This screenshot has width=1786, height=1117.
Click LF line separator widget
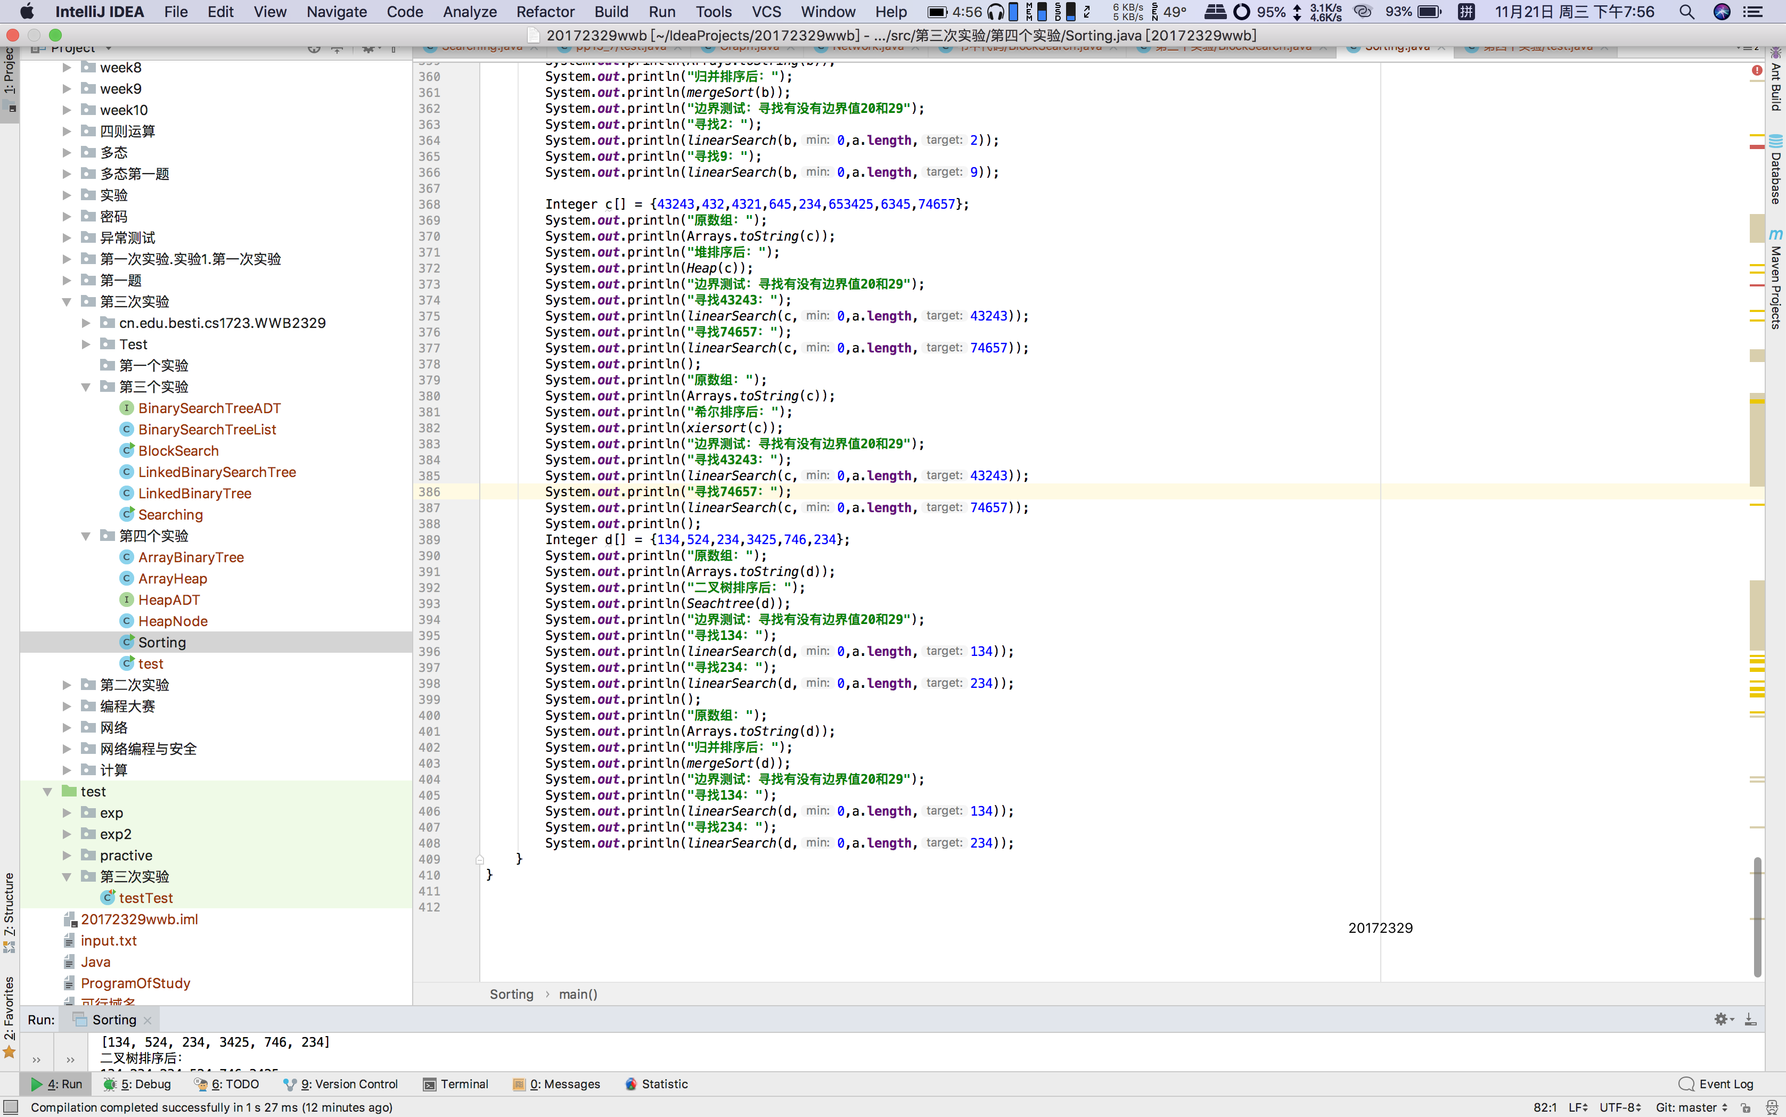[1578, 1107]
